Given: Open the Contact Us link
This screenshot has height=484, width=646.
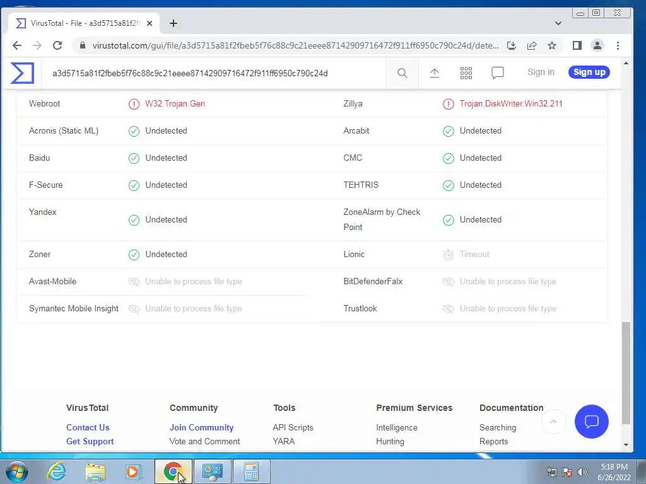Looking at the screenshot, I should pyautogui.click(x=88, y=427).
